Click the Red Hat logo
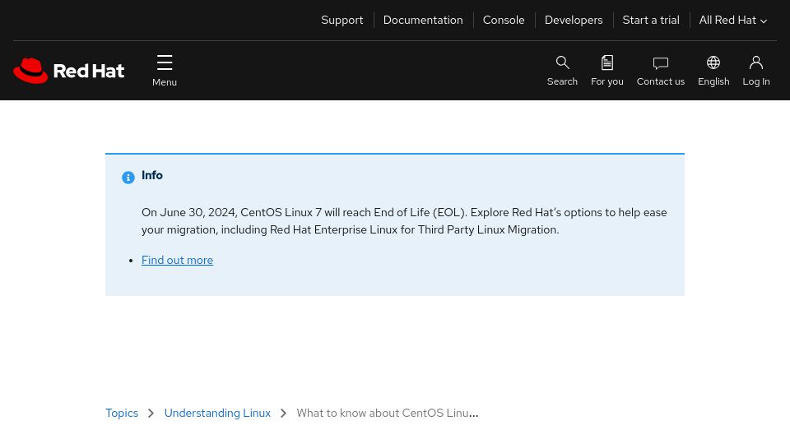Viewport: 790px width, 444px height. click(x=69, y=71)
